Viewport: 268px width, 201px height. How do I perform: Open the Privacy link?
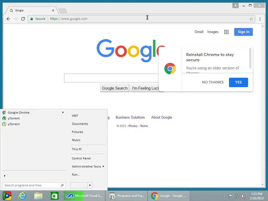133,126
